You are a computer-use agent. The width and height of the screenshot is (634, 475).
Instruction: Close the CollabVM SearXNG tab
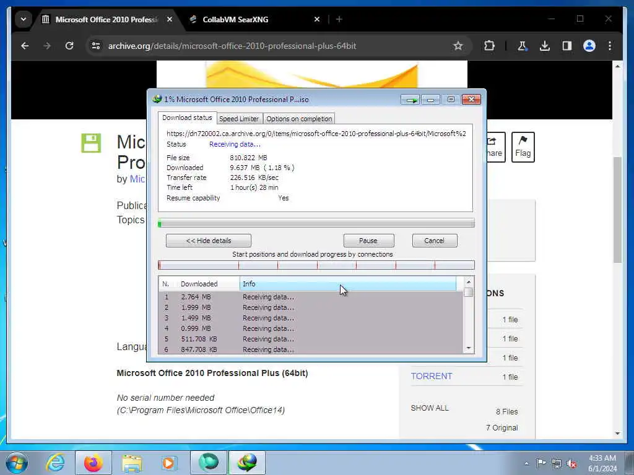pyautogui.click(x=317, y=19)
